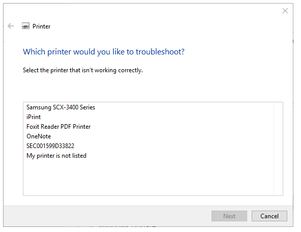The width and height of the screenshot is (301, 232).
Task: Click the Printer troubleshooter icon in header
Action: pos(26,26)
